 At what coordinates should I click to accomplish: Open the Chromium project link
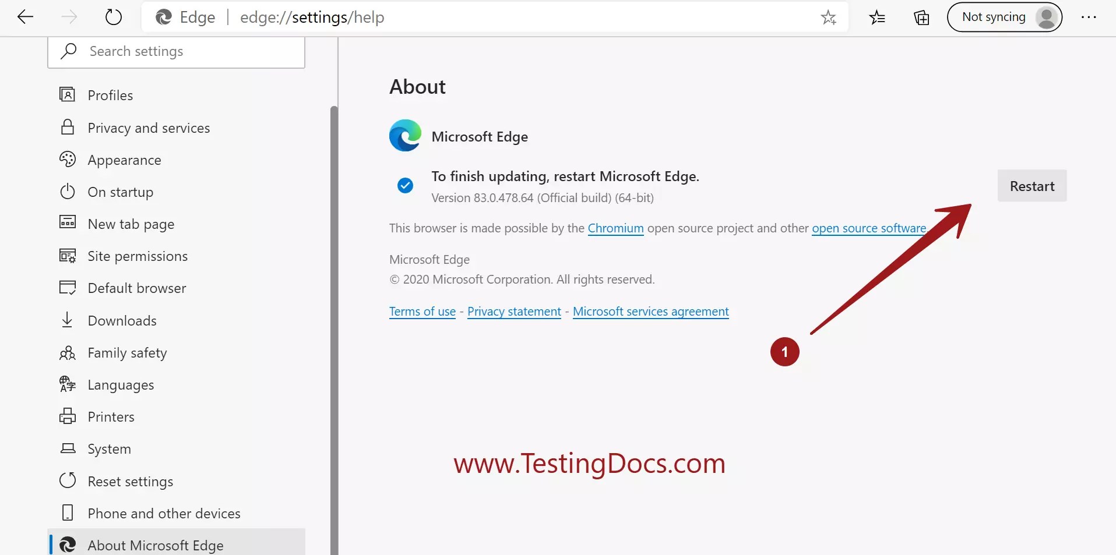click(x=615, y=228)
